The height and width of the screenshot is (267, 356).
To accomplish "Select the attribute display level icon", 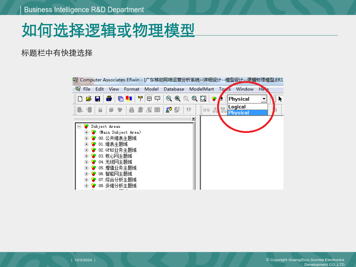I will tap(149, 99).
